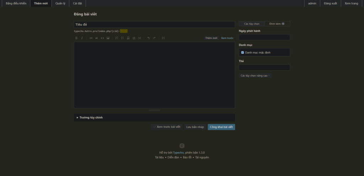This screenshot has width=364, height=176.
Task: Click the 'Tiêu đề' title field
Action: tap(154, 25)
